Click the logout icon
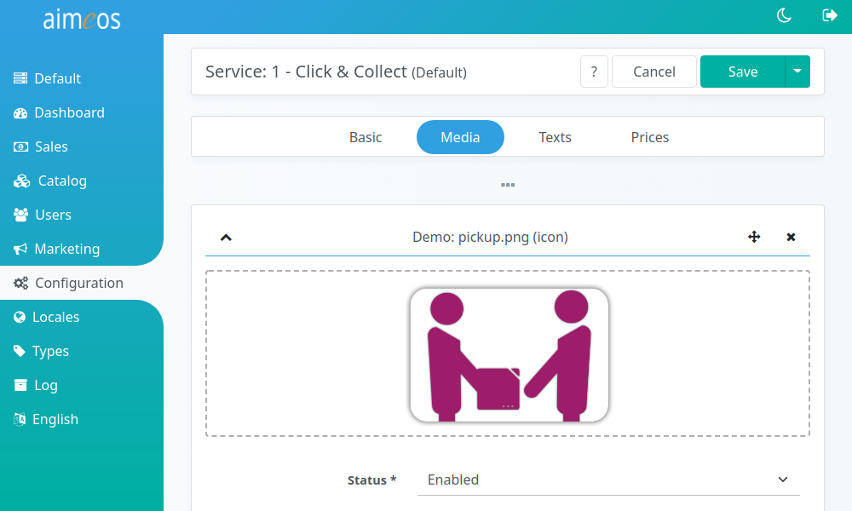Viewport: 852px width, 511px height. pos(830,15)
